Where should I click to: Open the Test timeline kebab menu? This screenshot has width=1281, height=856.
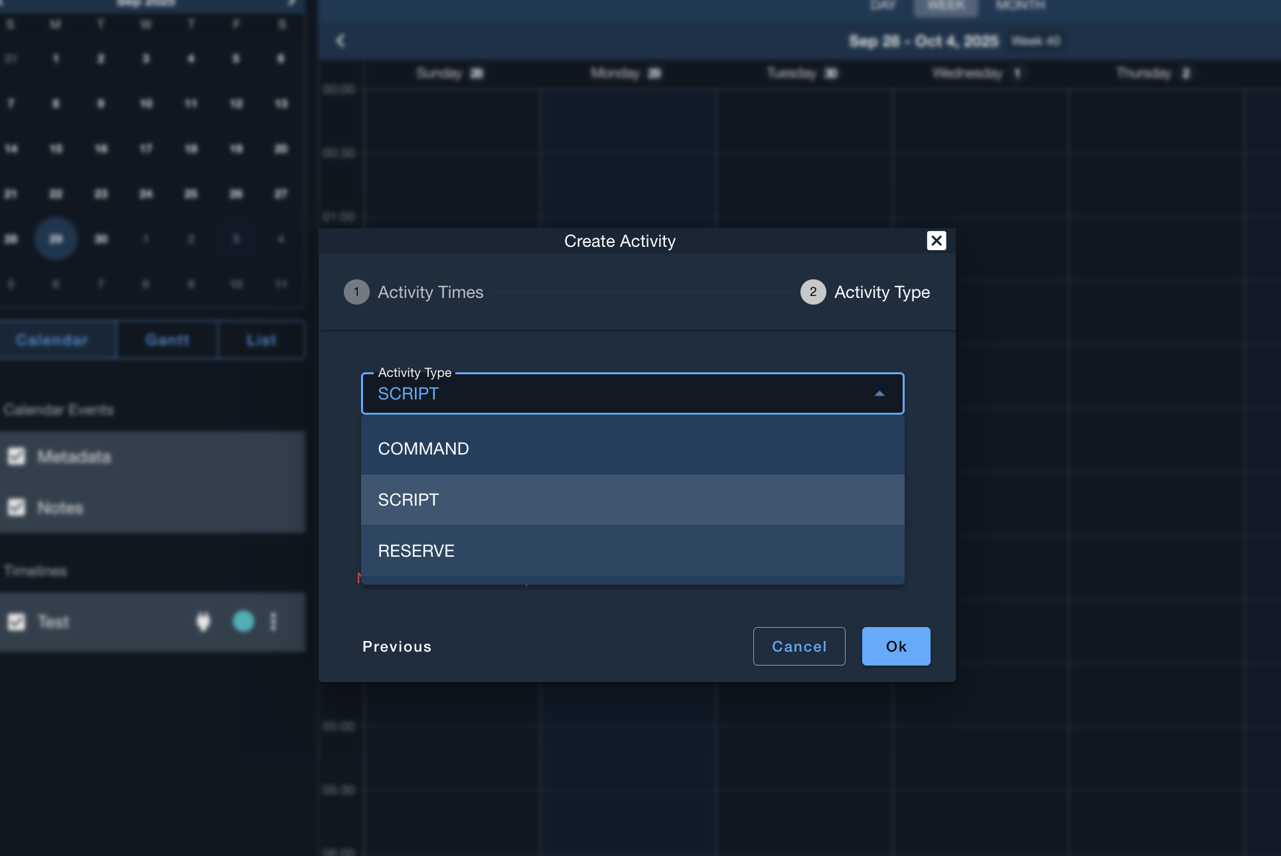pos(273,622)
